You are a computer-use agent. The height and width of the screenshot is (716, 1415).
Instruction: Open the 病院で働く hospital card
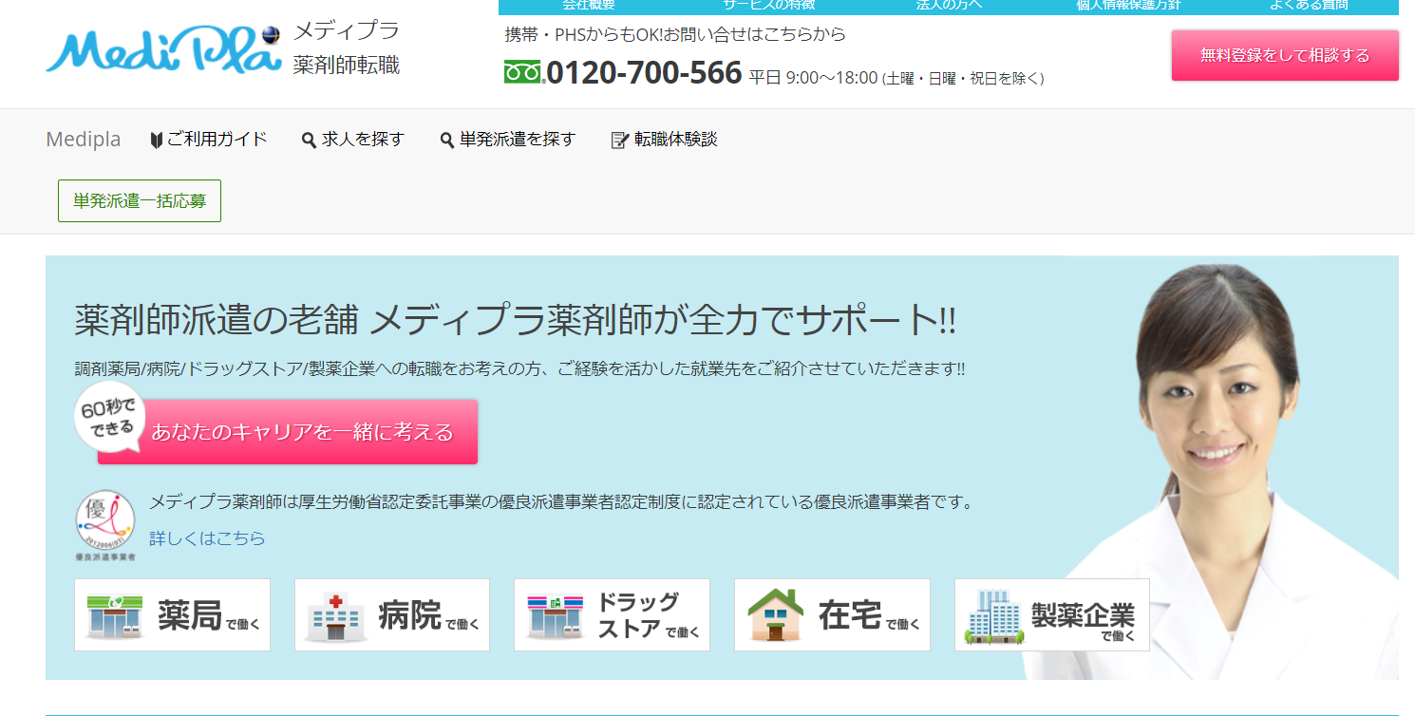(x=392, y=615)
